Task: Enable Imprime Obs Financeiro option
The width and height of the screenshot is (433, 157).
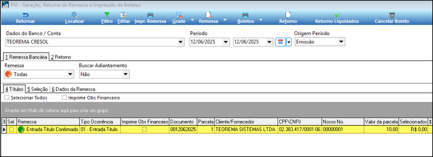Action: point(64,98)
